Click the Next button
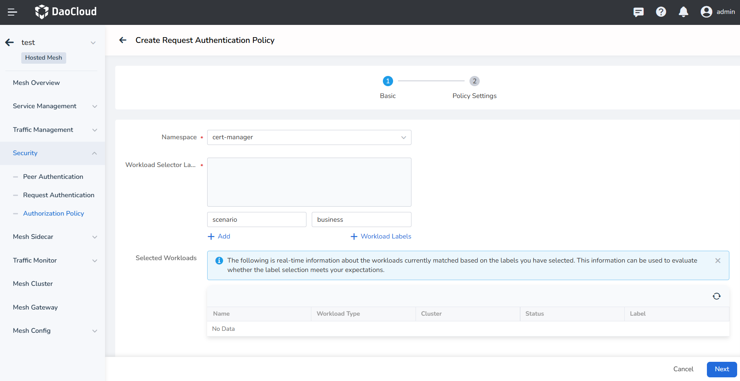 [722, 369]
